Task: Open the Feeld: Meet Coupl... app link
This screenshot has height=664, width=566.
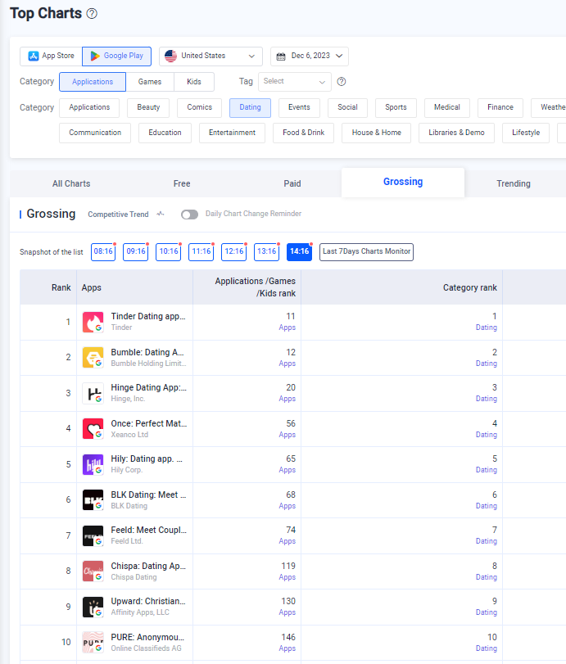Action: pyautogui.click(x=149, y=531)
